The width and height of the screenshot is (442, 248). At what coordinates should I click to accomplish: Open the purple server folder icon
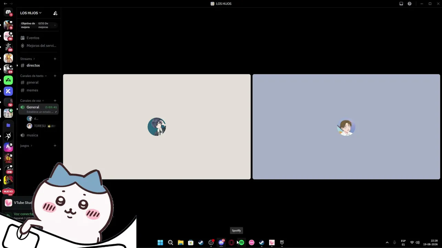pyautogui.click(x=8, y=125)
